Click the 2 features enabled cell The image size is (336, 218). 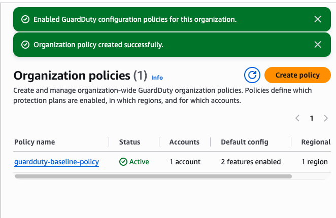(251, 162)
